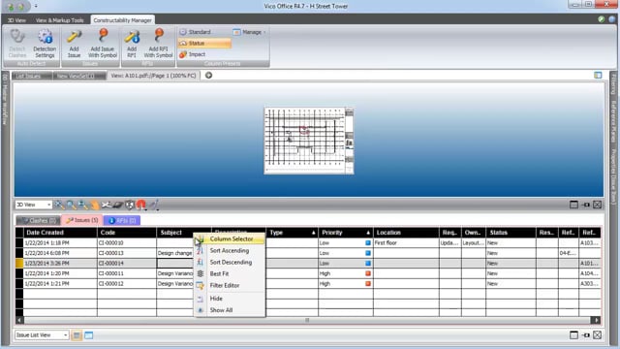Switch to the List Issues view tab
The height and width of the screenshot is (349, 620).
pyautogui.click(x=32, y=76)
